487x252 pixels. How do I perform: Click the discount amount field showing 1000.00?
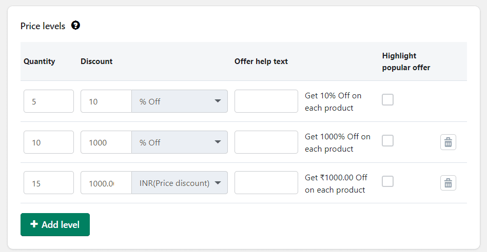point(106,183)
